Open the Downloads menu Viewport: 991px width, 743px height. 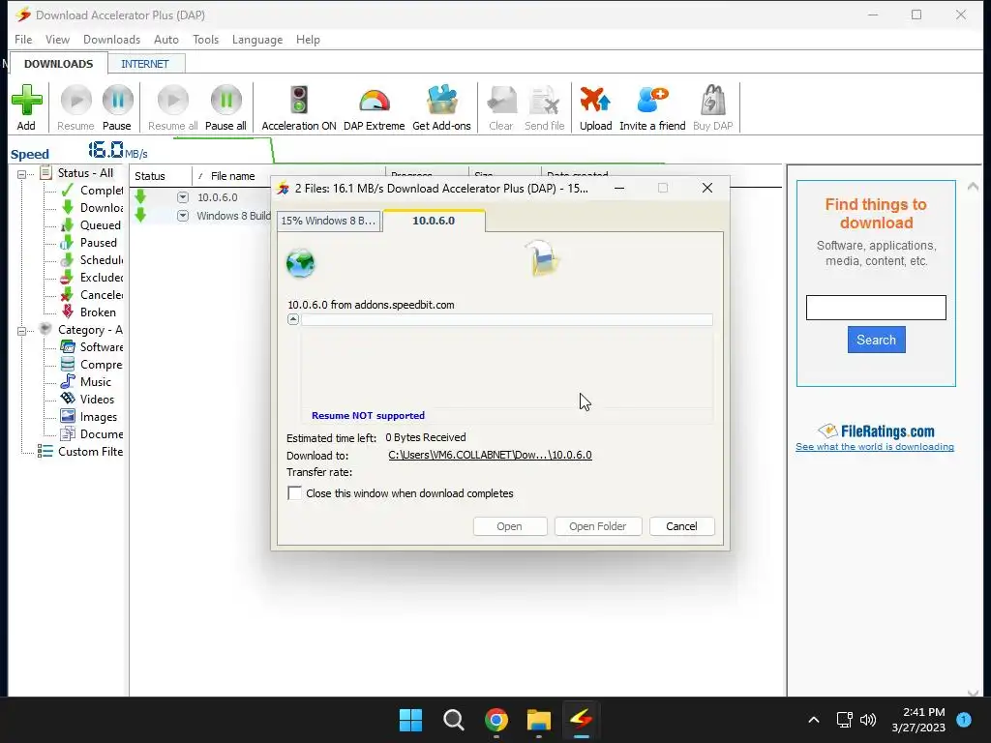112,39
